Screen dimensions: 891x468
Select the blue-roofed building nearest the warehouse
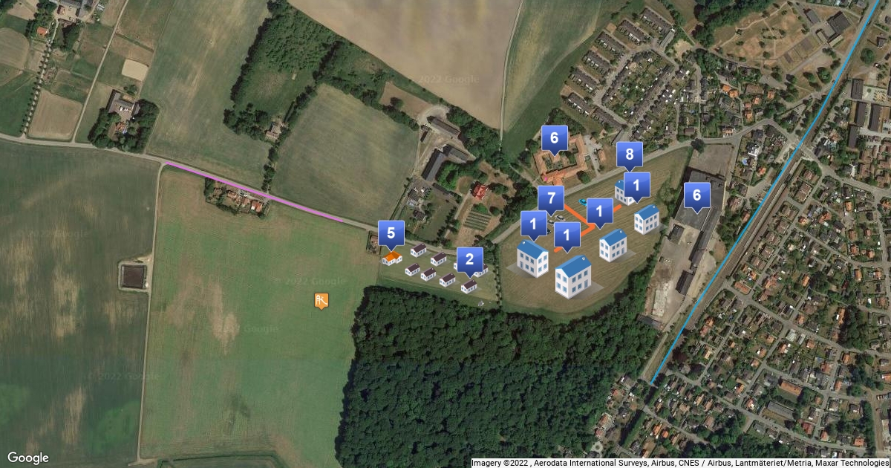[647, 219]
